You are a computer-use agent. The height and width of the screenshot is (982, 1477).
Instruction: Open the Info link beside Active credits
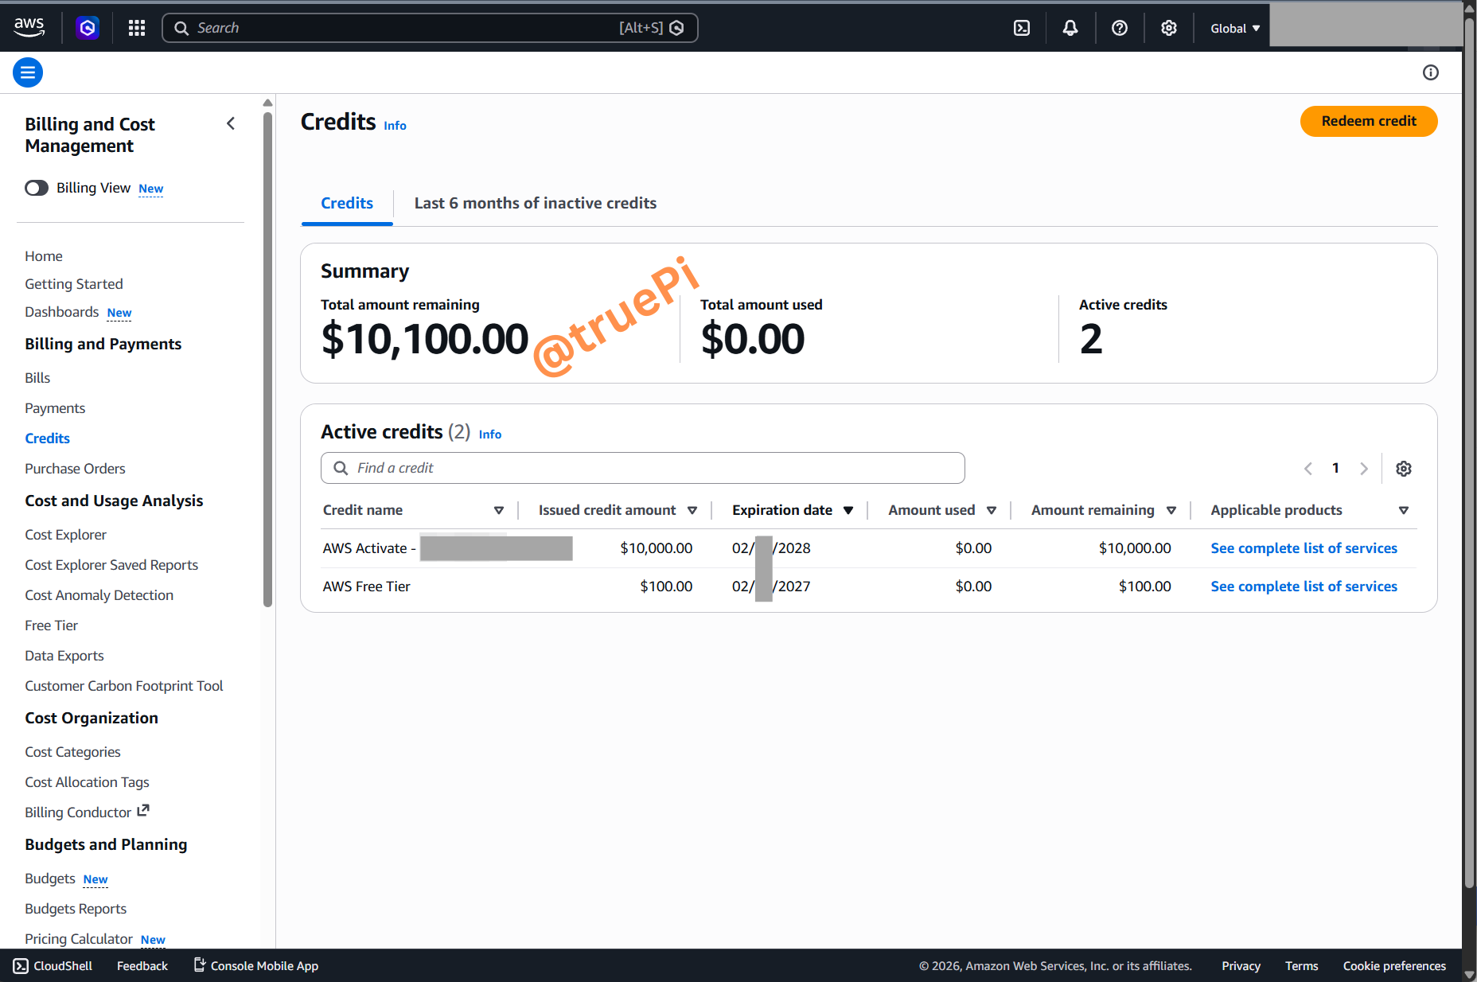click(490, 434)
